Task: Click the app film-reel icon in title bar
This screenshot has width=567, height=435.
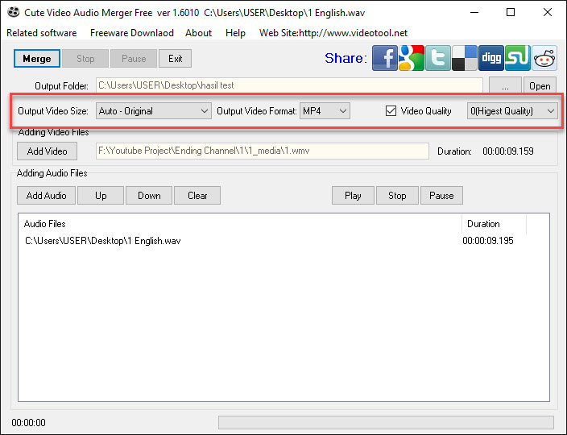Action: tap(14, 12)
